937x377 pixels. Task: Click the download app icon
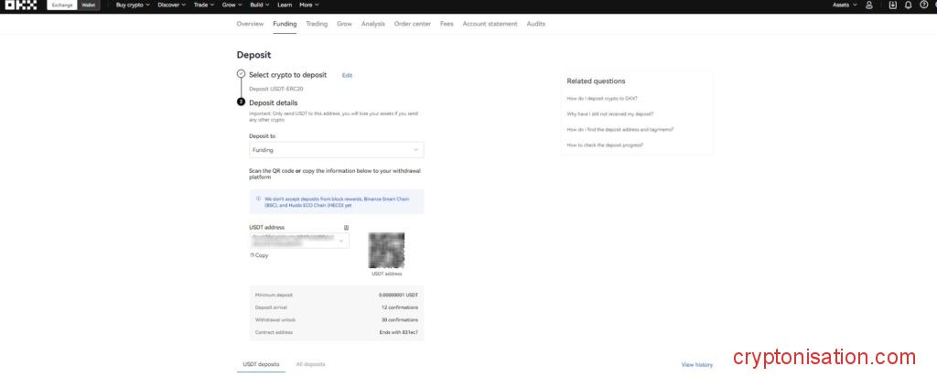893,5
